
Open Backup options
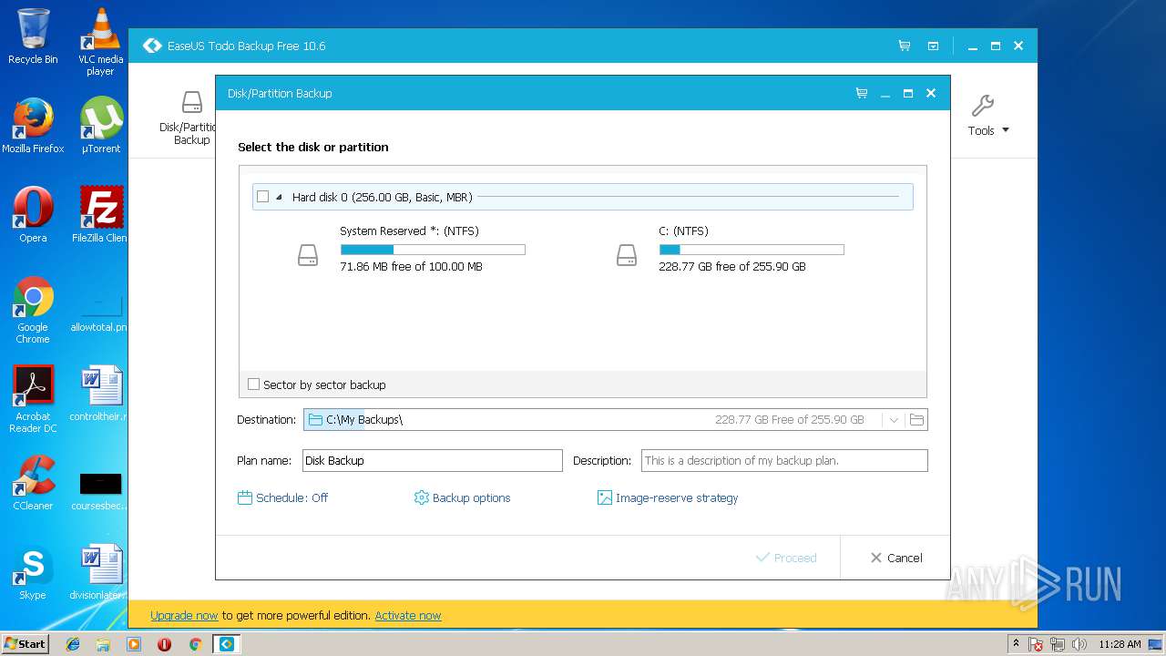462,498
